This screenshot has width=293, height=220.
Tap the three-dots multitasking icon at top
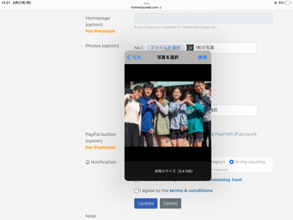point(146,3)
